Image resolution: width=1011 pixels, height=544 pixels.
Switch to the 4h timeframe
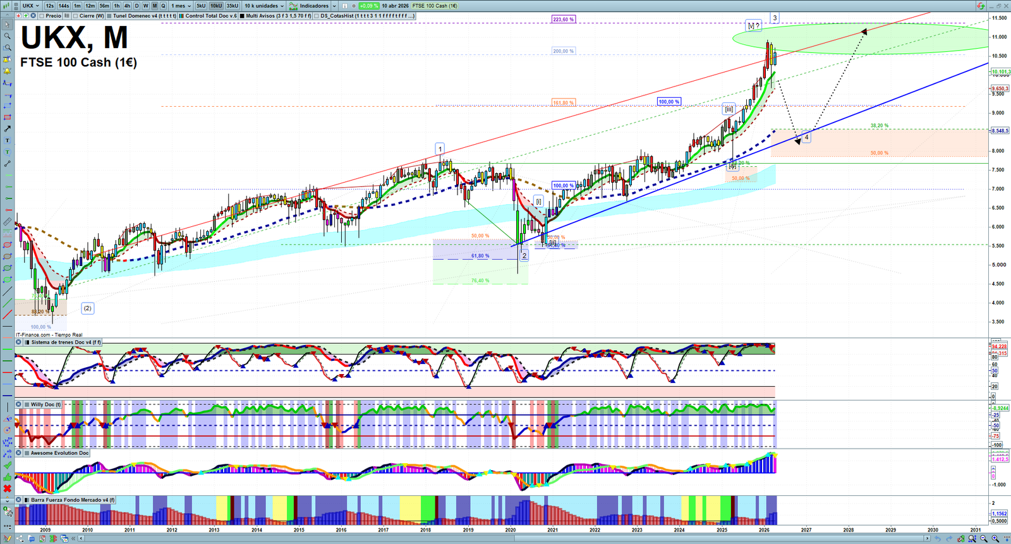coord(127,6)
